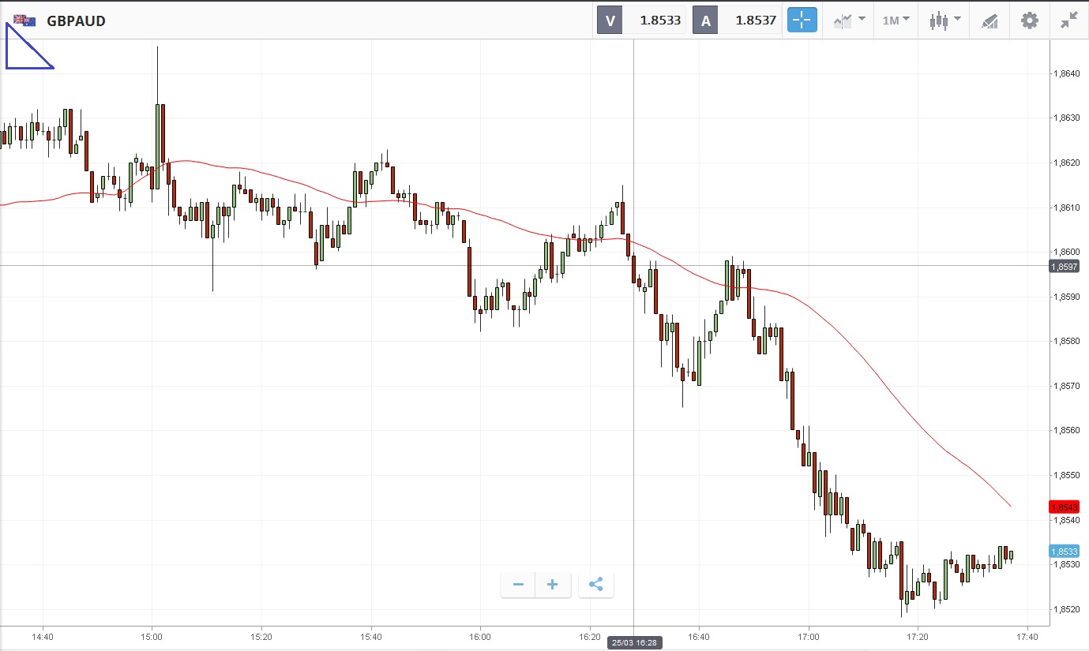Screen dimensions: 1089x651
Task: Expand the 1M timeframe dropdown
Action: (896, 21)
